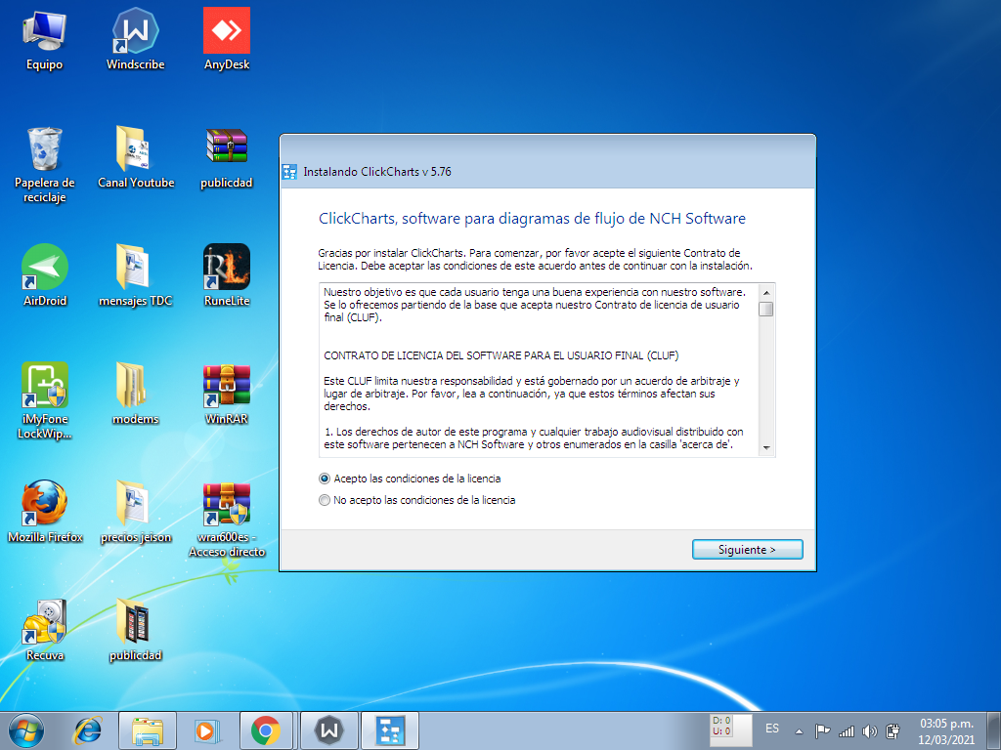
Task: Click the power plug tray icon
Action: 892,731
